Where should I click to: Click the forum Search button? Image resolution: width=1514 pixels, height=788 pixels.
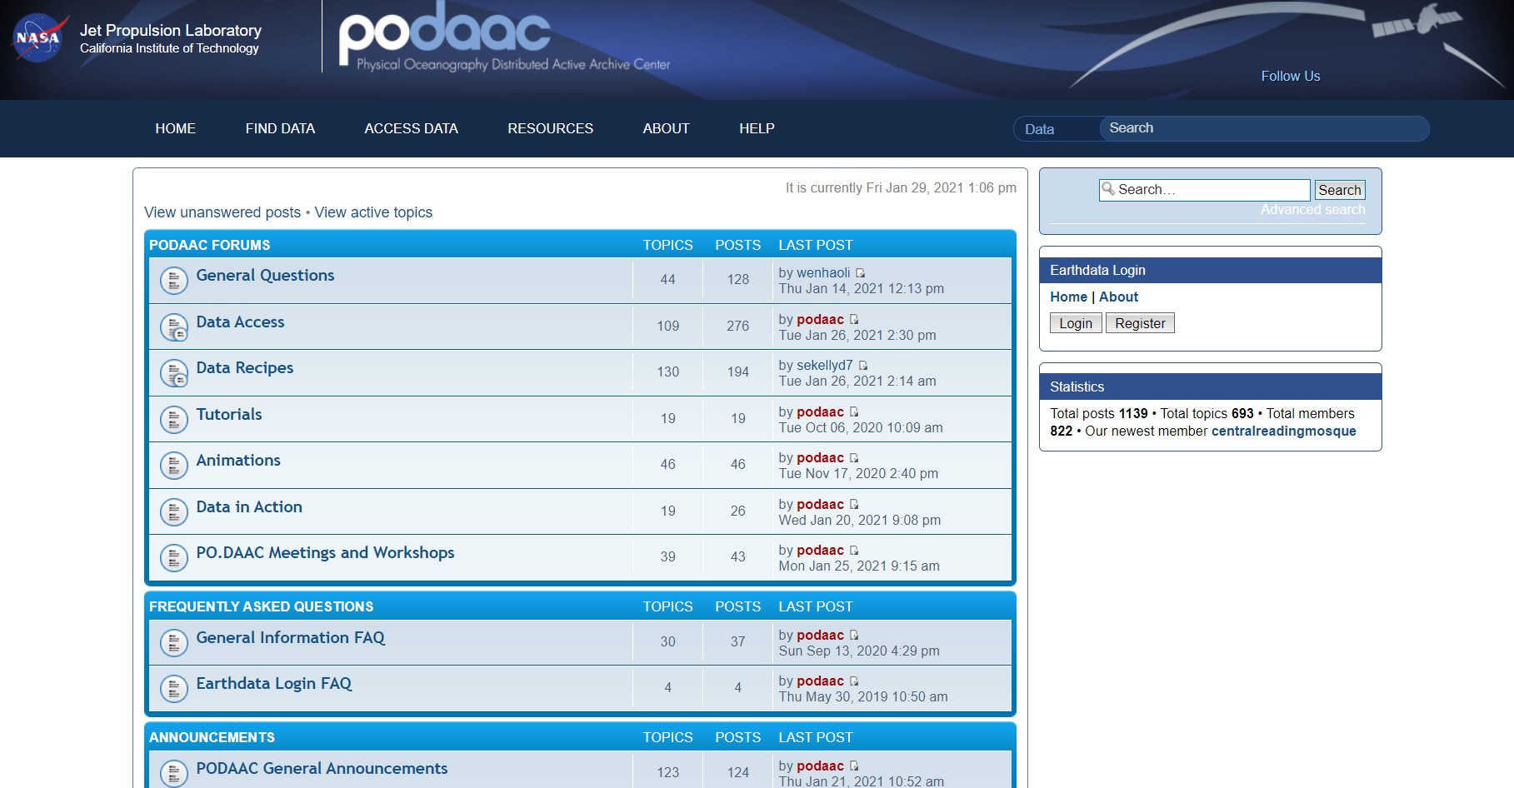(1340, 190)
